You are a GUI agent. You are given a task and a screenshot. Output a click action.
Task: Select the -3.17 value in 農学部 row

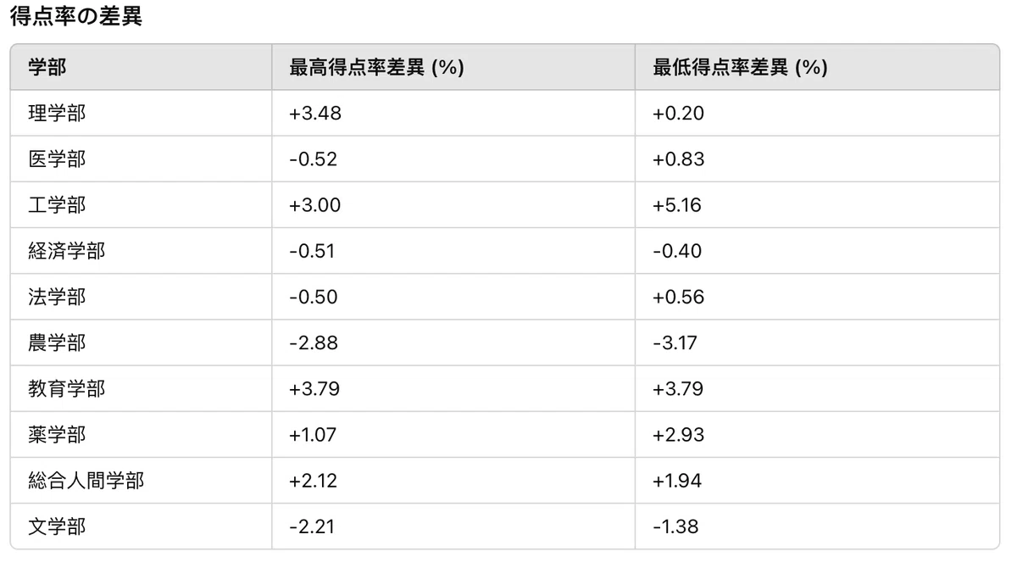click(675, 342)
